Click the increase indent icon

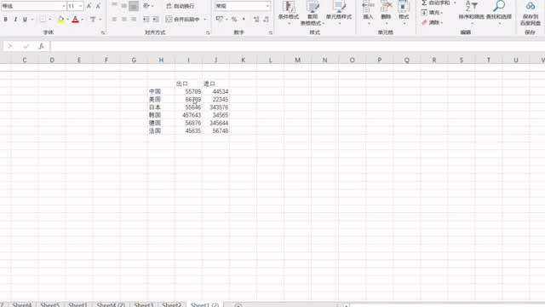(156, 20)
